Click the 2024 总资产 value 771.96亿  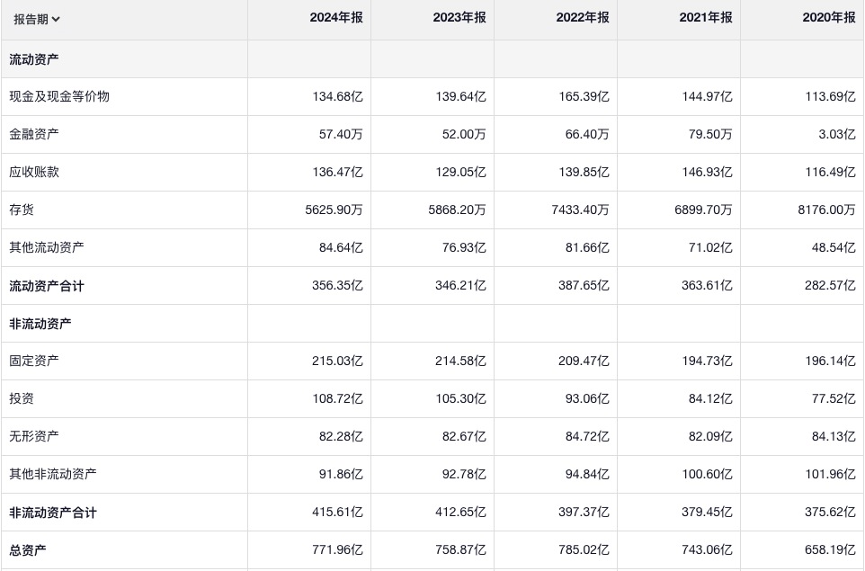tap(337, 550)
